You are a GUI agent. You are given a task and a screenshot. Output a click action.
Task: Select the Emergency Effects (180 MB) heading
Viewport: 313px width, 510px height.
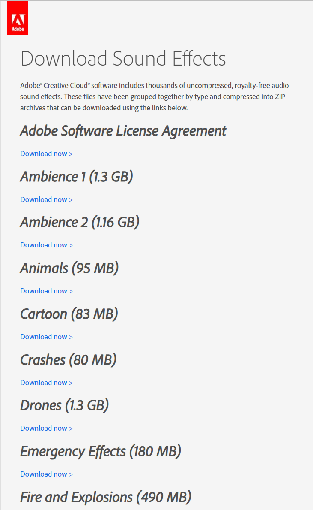click(x=101, y=451)
